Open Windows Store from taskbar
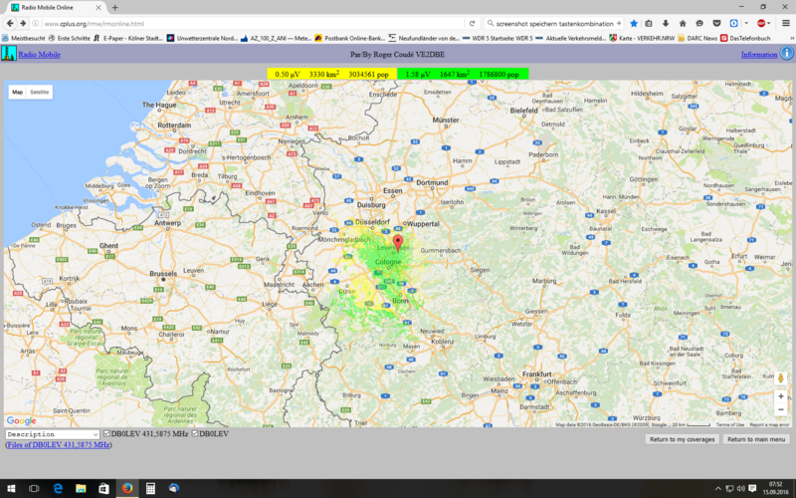Screen dimensions: 796x498 coord(103,488)
